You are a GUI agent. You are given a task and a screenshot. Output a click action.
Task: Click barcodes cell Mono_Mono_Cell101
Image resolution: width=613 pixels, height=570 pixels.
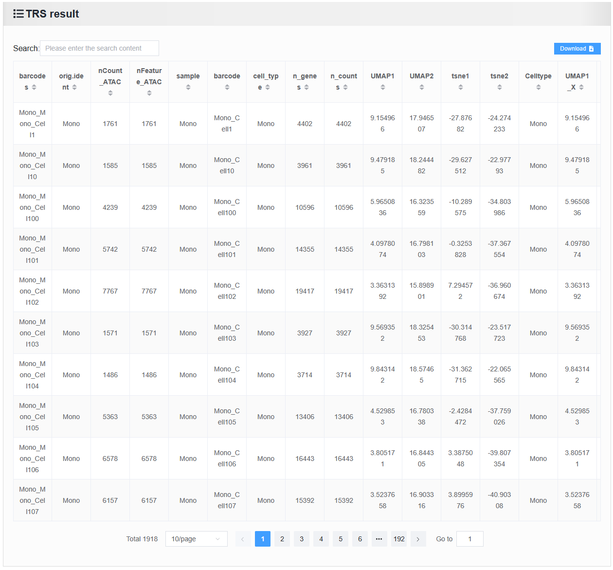[x=32, y=249]
